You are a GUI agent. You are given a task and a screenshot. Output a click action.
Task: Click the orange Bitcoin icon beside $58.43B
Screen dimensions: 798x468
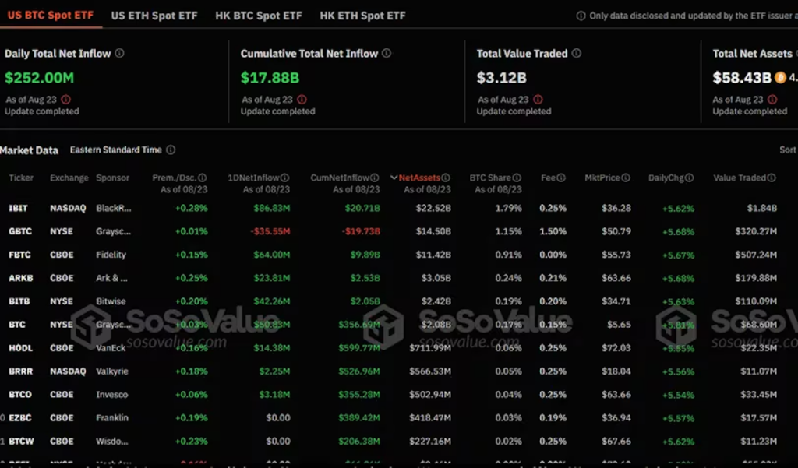pos(780,77)
